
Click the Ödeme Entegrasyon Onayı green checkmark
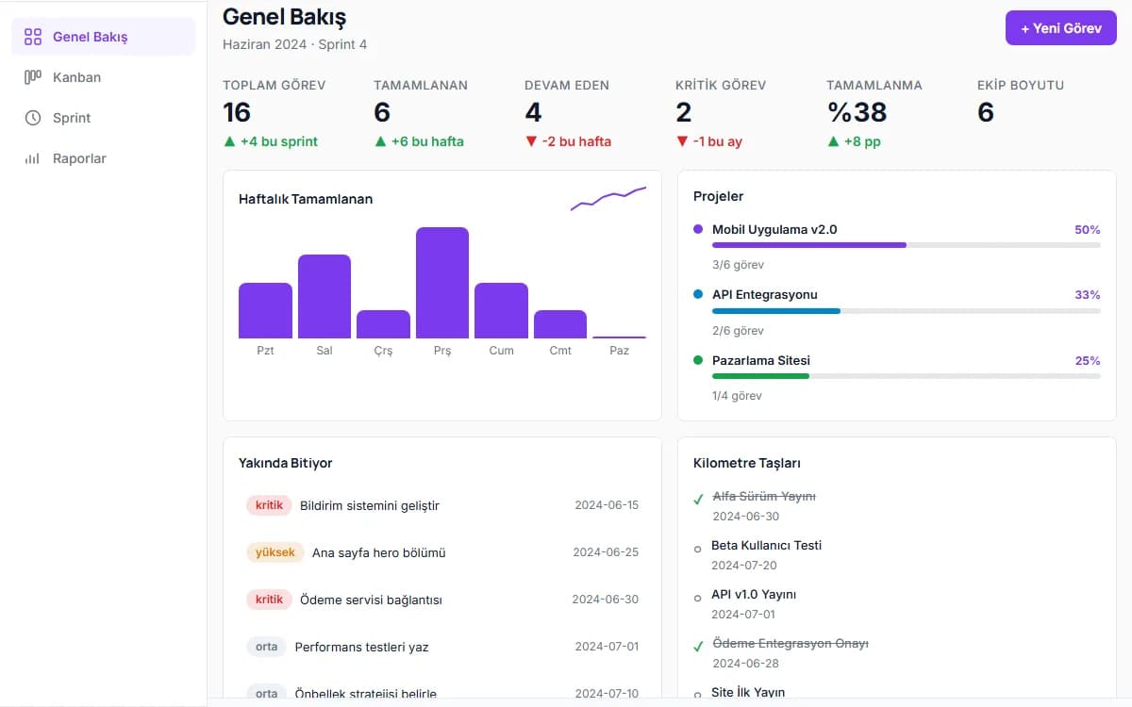pos(698,646)
